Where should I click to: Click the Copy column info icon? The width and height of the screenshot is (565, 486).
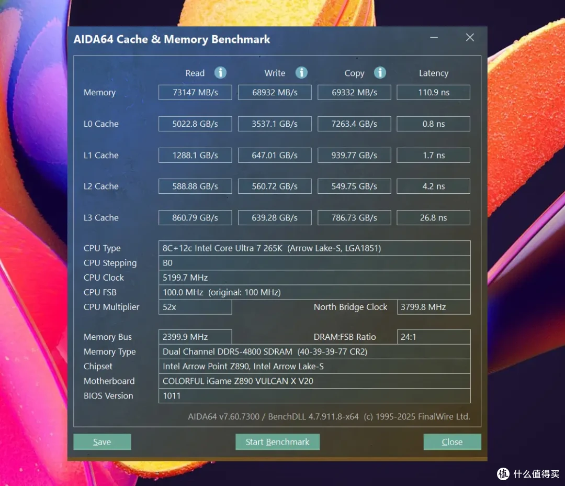[380, 72]
